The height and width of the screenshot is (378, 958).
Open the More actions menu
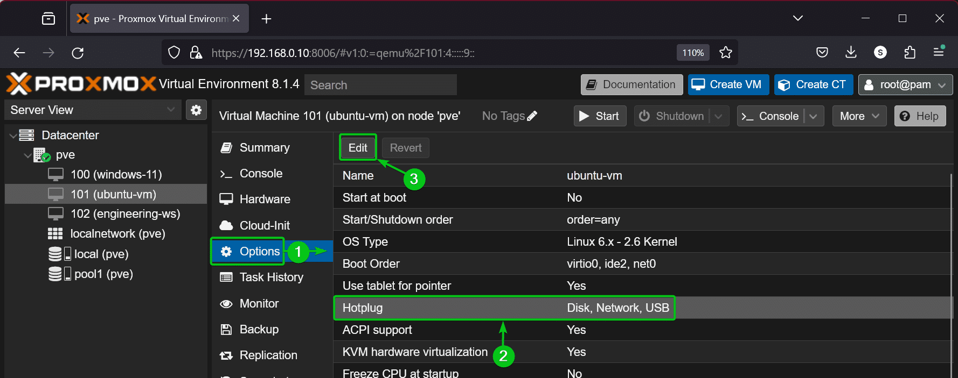click(x=859, y=116)
